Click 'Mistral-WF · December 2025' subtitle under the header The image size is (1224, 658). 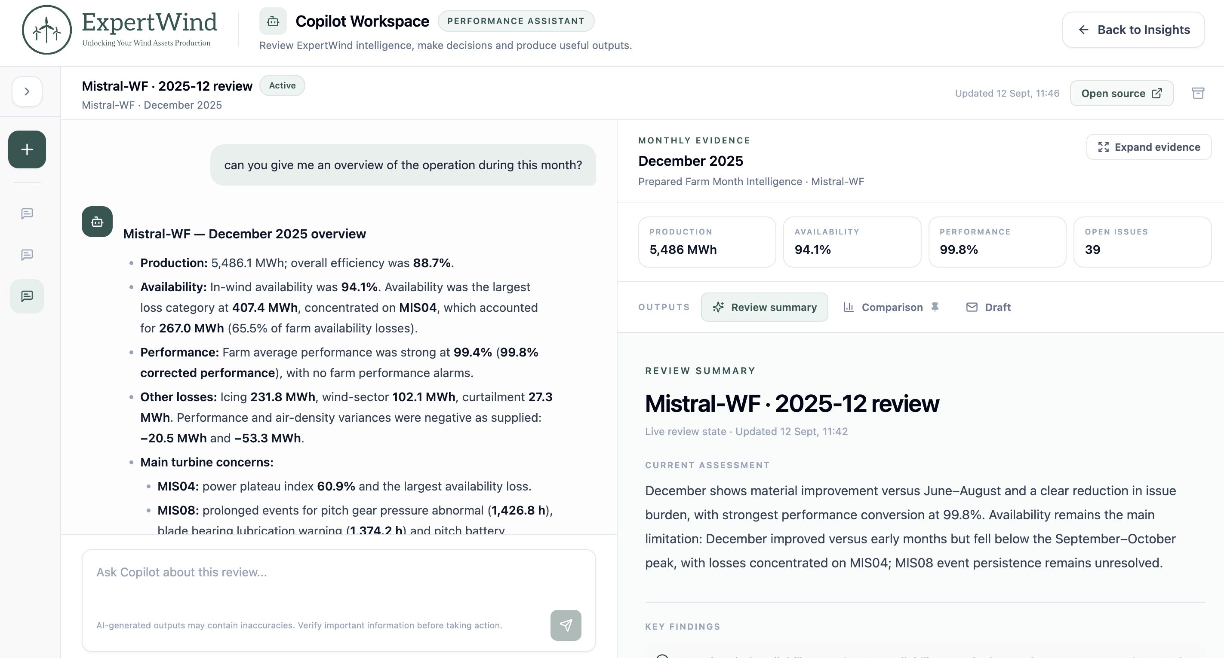(x=151, y=105)
